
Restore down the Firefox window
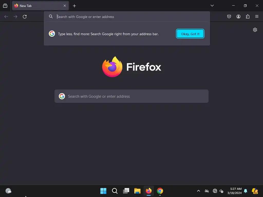click(x=245, y=6)
